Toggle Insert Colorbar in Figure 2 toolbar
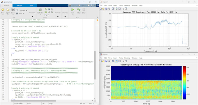Viewport: 198px width, 105px height. click(116, 61)
